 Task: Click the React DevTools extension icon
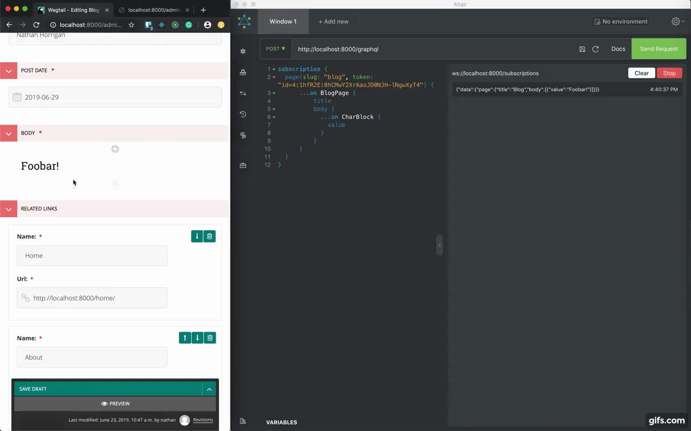coord(162,25)
